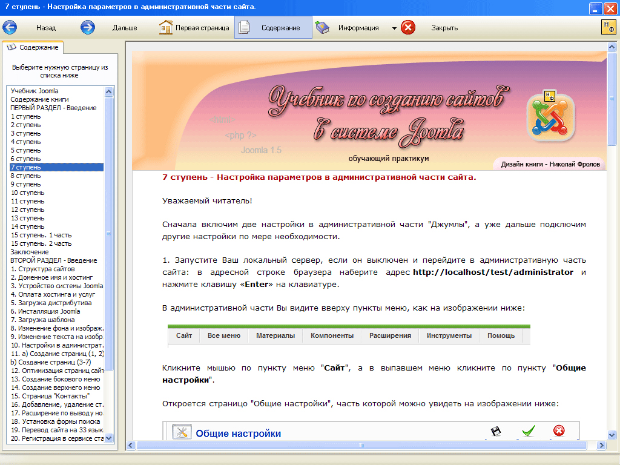
Task: Select 13 ступень in the list
Action: [56, 218]
